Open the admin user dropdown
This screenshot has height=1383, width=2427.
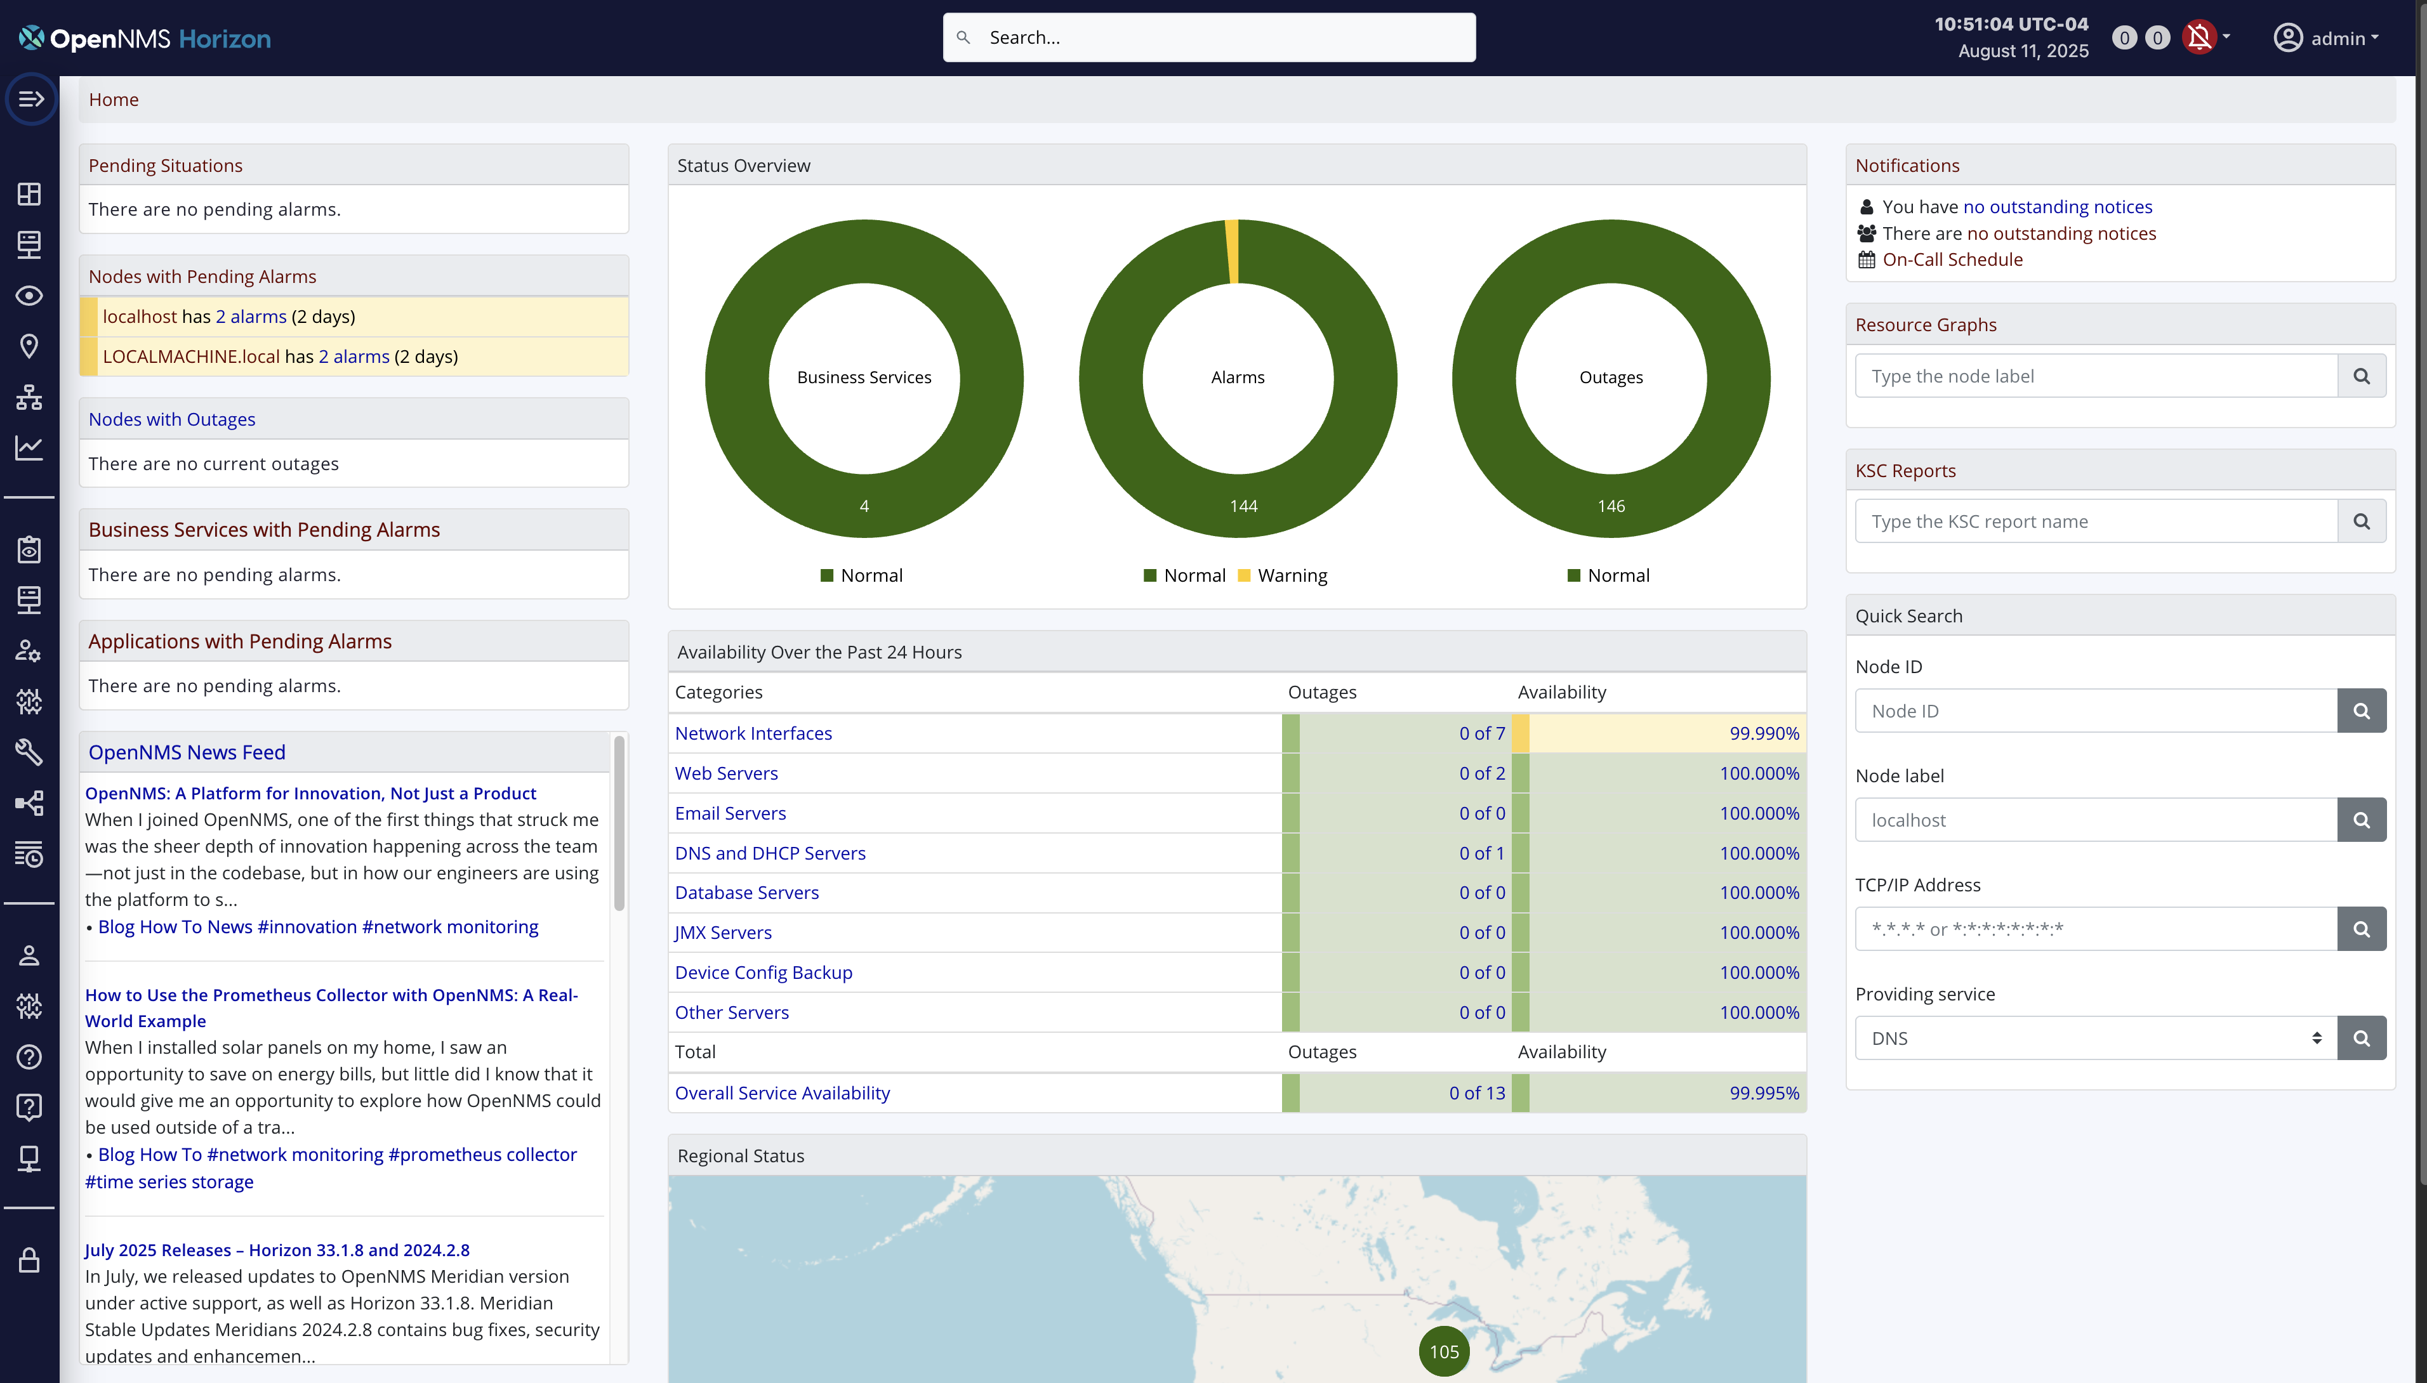coord(2327,38)
